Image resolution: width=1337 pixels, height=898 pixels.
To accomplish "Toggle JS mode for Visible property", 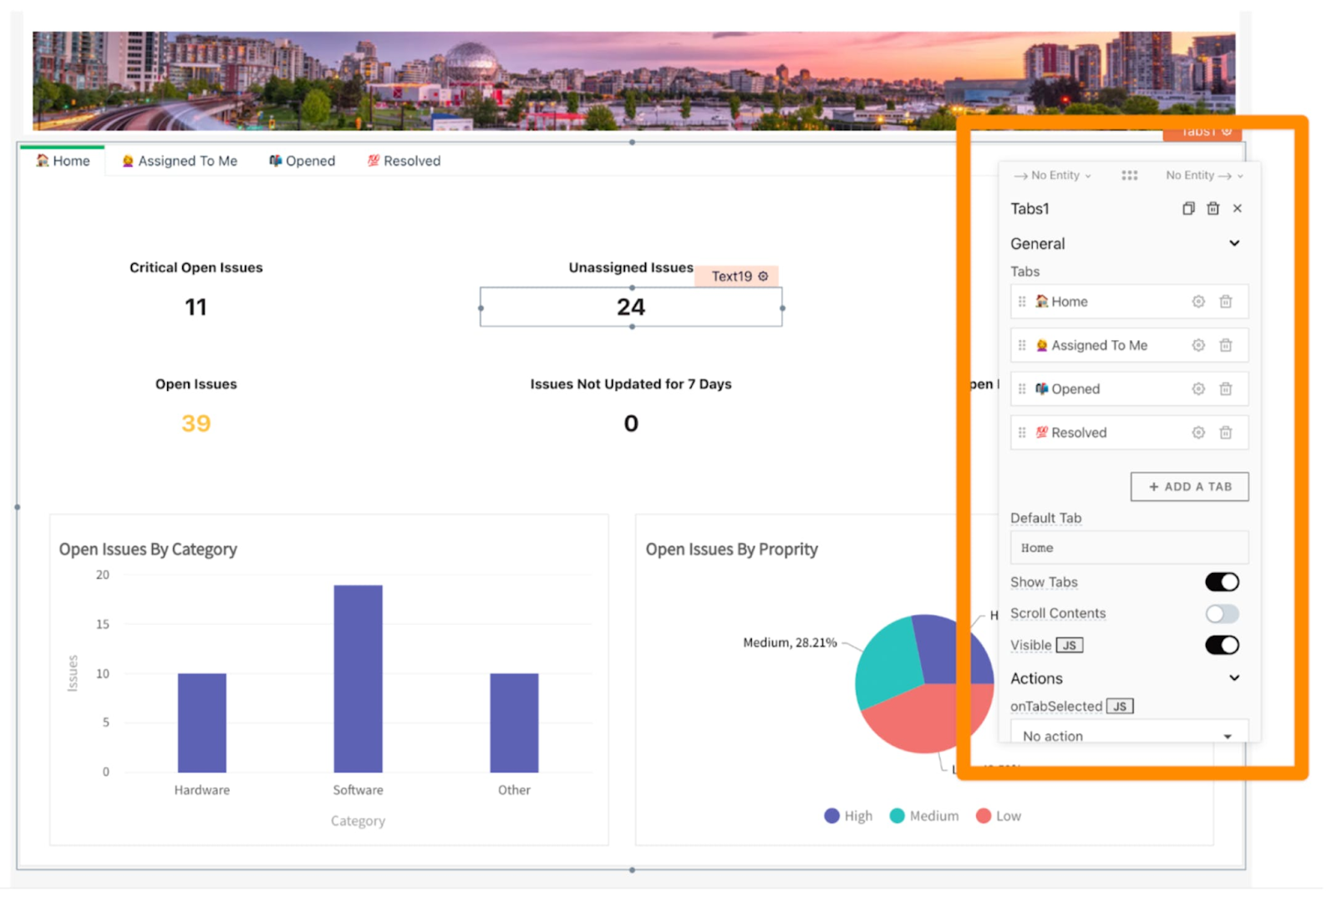I will click(1070, 645).
